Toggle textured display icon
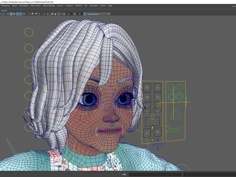Viewport: 236px width, 177px height. click(21, 14)
